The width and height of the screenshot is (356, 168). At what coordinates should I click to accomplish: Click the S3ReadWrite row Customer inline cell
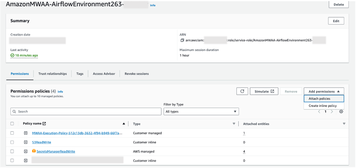coord(145,143)
